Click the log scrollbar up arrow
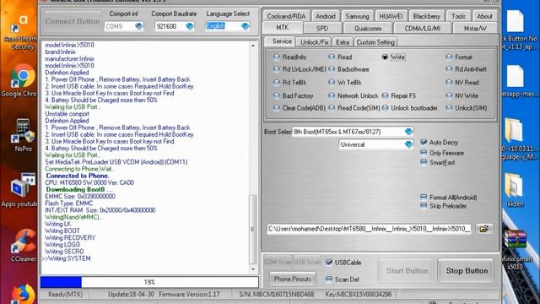The height and width of the screenshot is (304, 540). [x=253, y=46]
